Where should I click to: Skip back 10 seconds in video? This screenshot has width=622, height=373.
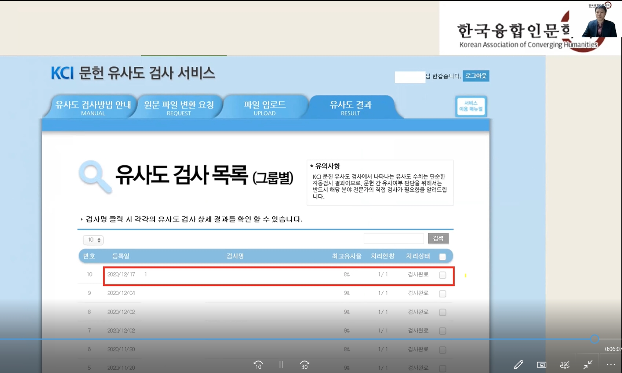coord(258,365)
